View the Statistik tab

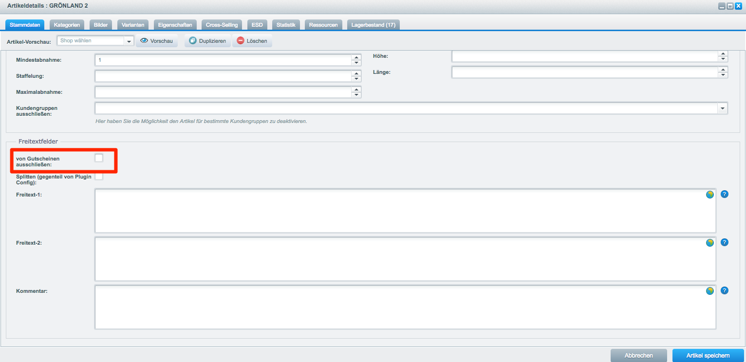(286, 25)
